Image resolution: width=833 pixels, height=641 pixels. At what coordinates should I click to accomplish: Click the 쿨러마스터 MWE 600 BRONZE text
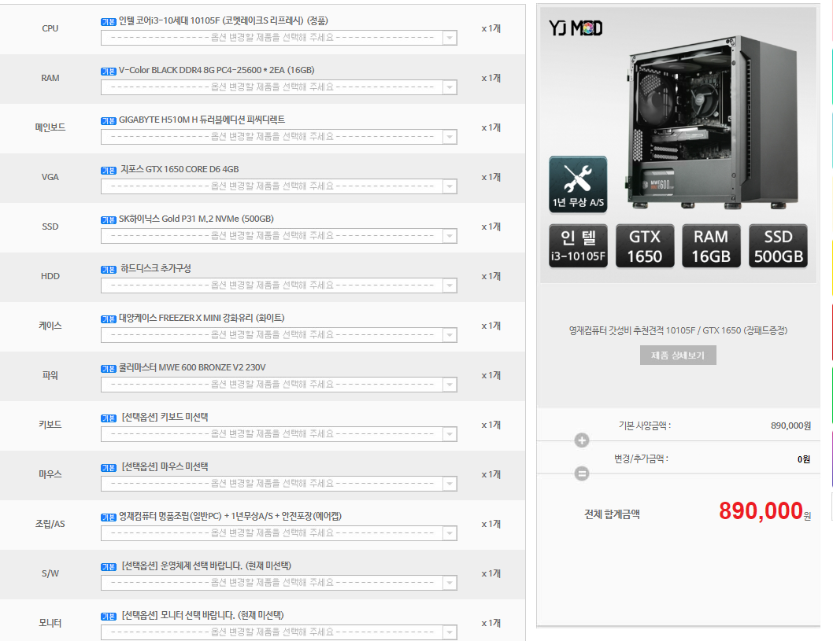click(x=192, y=367)
